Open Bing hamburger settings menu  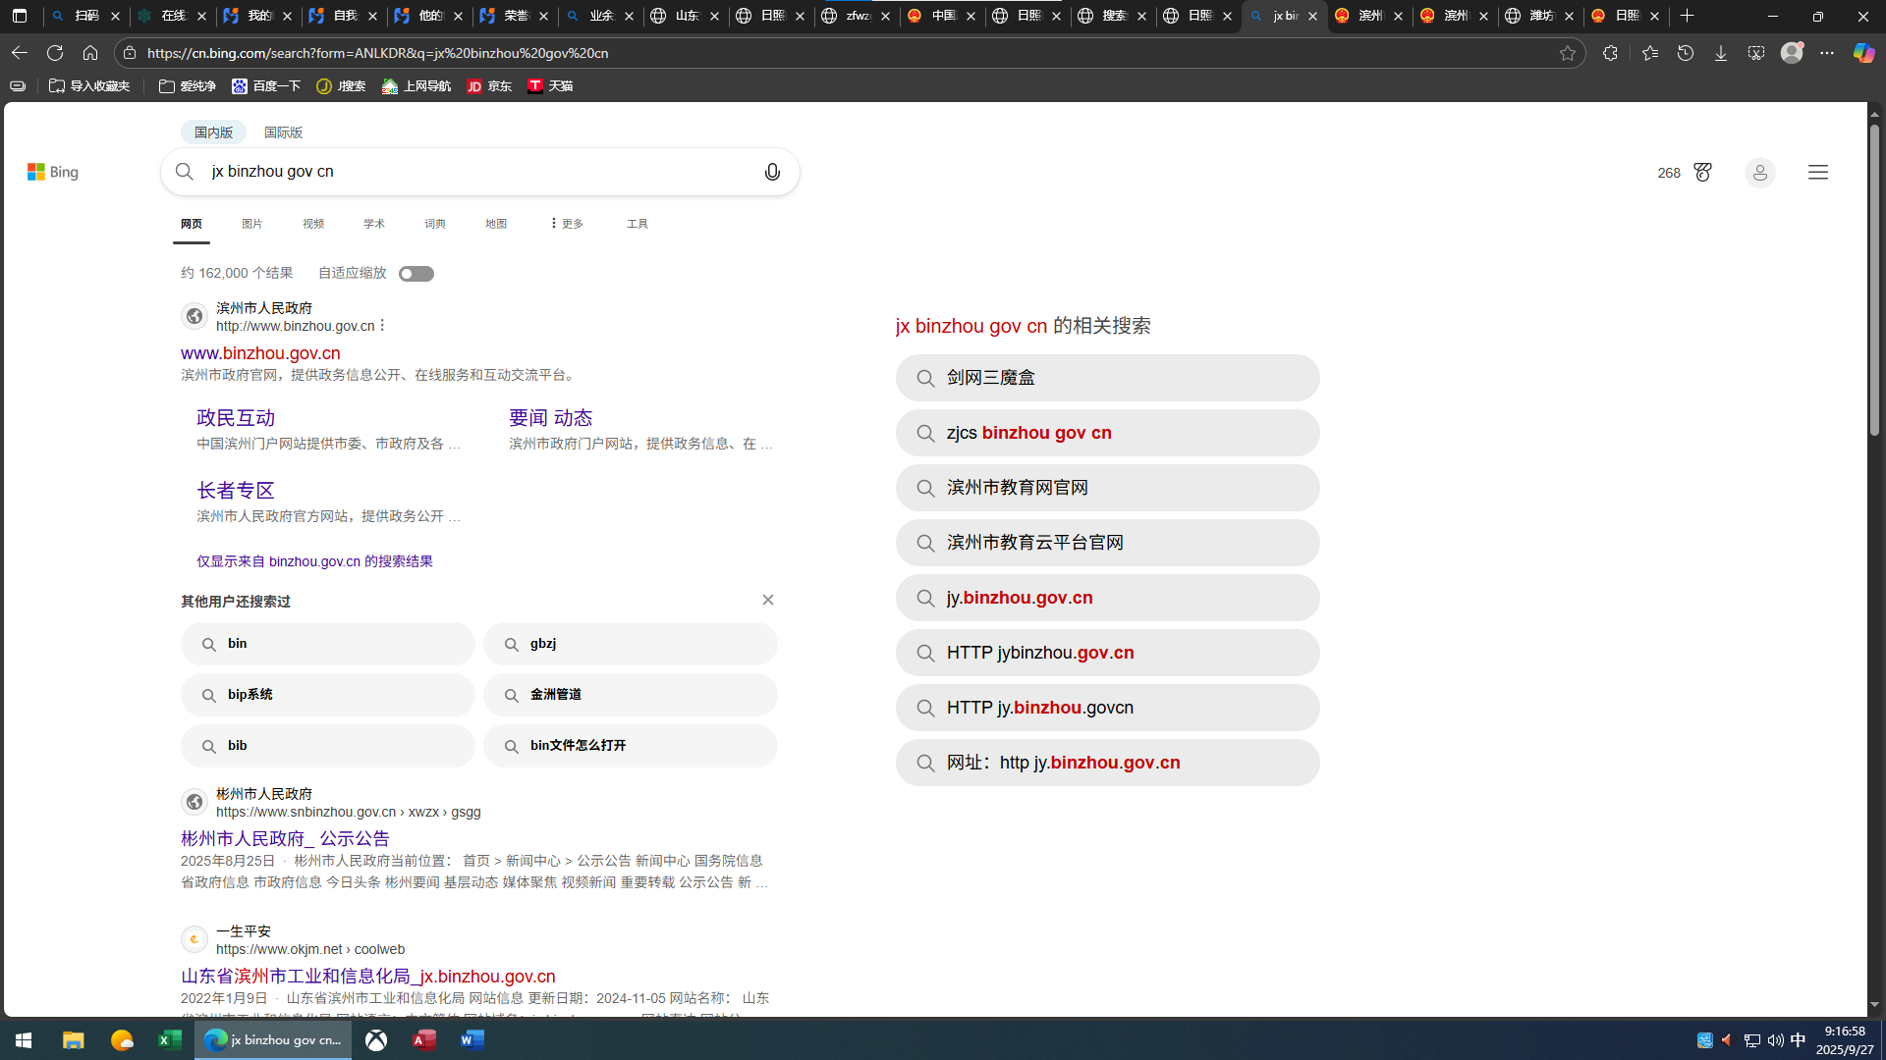[x=1818, y=172]
